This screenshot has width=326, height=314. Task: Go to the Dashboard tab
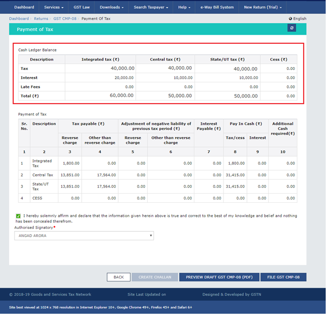pos(24,7)
